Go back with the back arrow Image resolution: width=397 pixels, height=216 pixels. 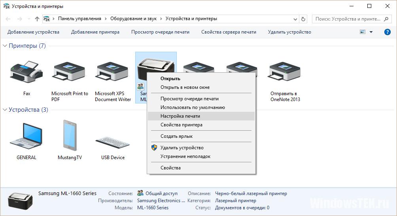(8, 19)
